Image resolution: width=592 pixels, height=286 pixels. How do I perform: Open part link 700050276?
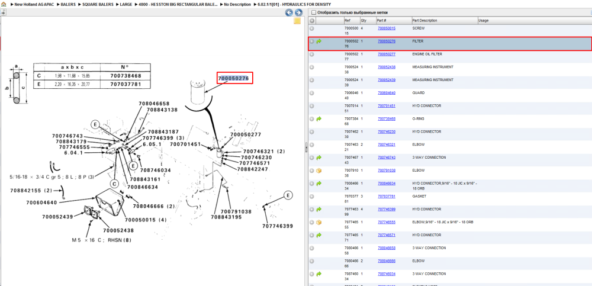point(387,41)
